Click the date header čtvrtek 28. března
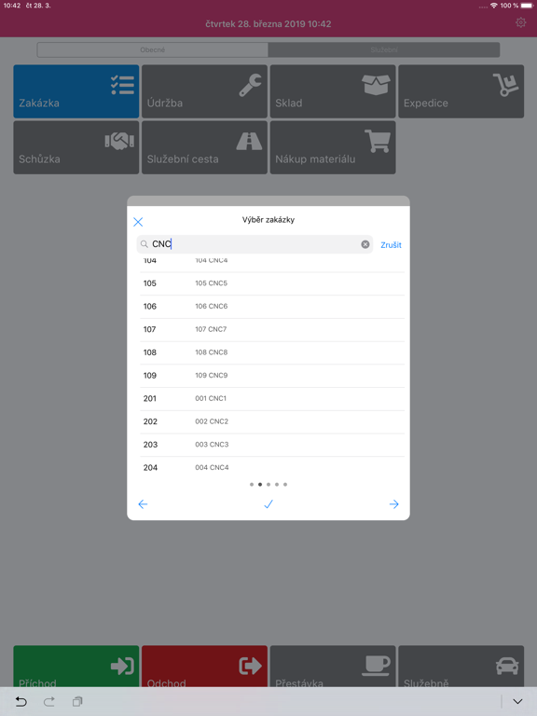The width and height of the screenshot is (537, 716). [268, 23]
